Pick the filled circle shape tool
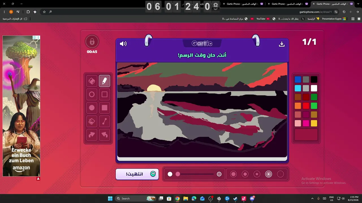 [x=92, y=108]
